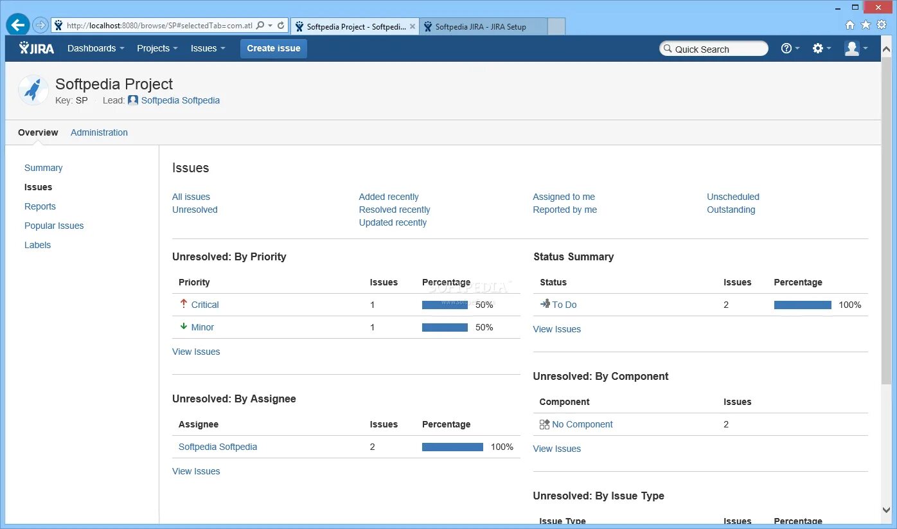This screenshot has width=897, height=529.
Task: Open Labels in the sidebar
Action: 37,245
